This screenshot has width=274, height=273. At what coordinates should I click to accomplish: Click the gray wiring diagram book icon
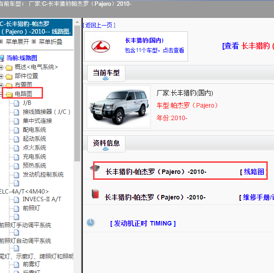pyautogui.click(x=95, y=168)
